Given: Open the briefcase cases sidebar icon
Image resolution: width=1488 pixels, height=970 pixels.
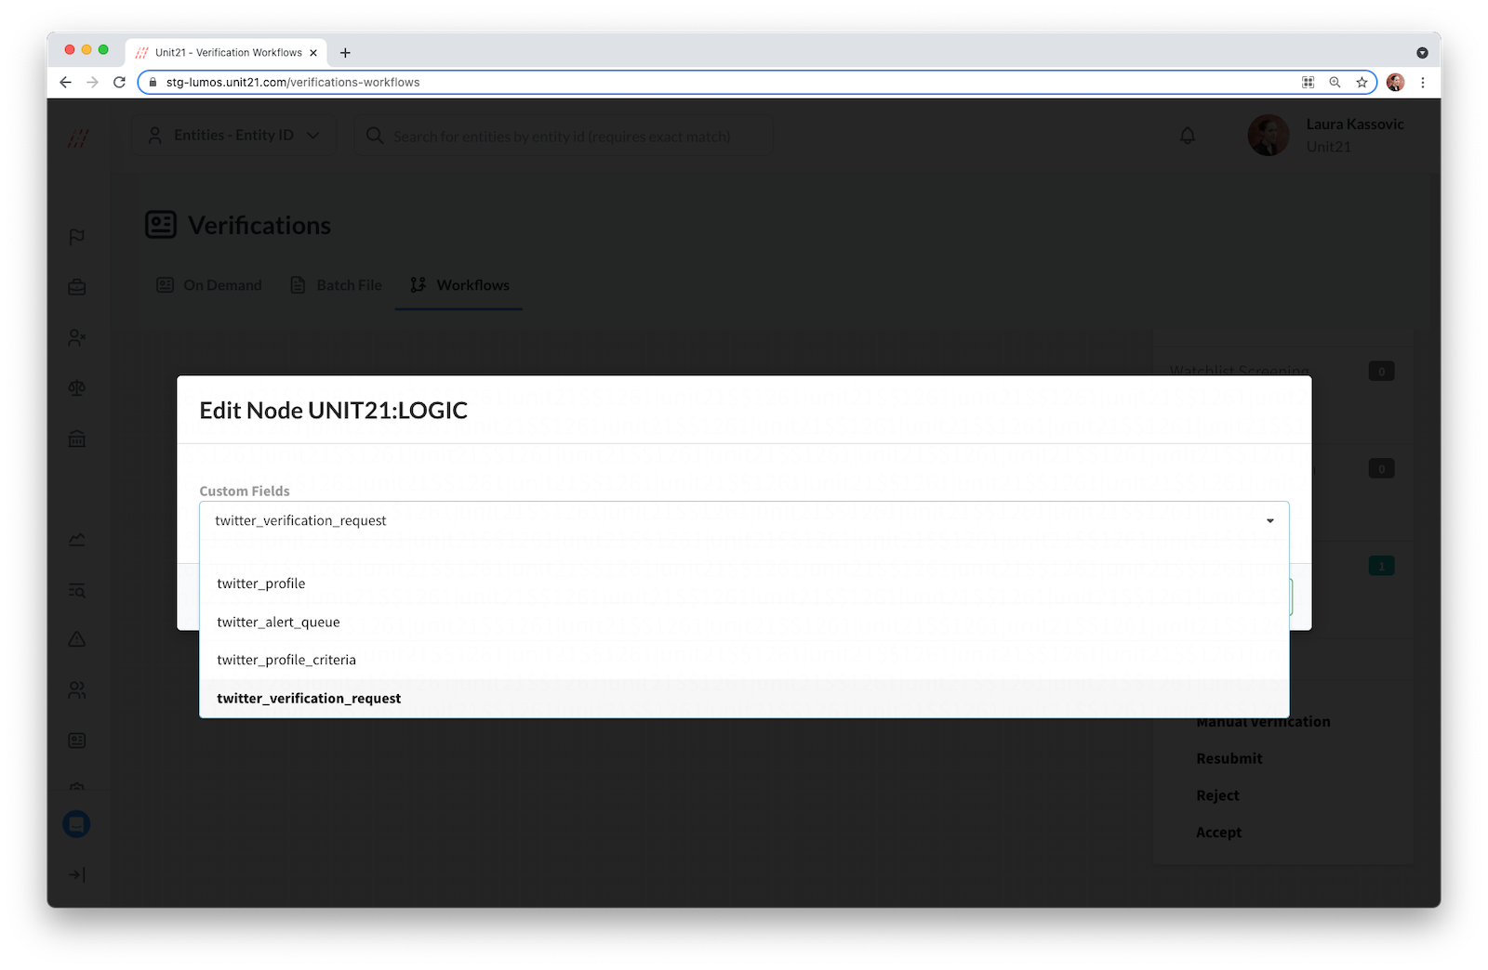Looking at the screenshot, I should [x=77, y=287].
